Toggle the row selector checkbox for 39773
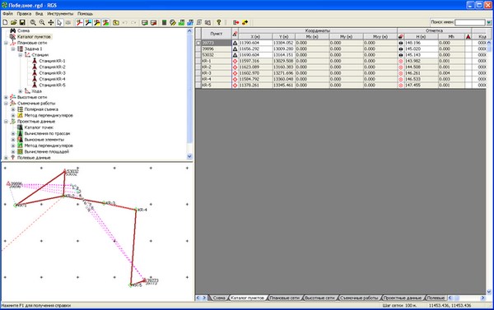The width and height of the screenshot is (494, 310). click(198, 43)
